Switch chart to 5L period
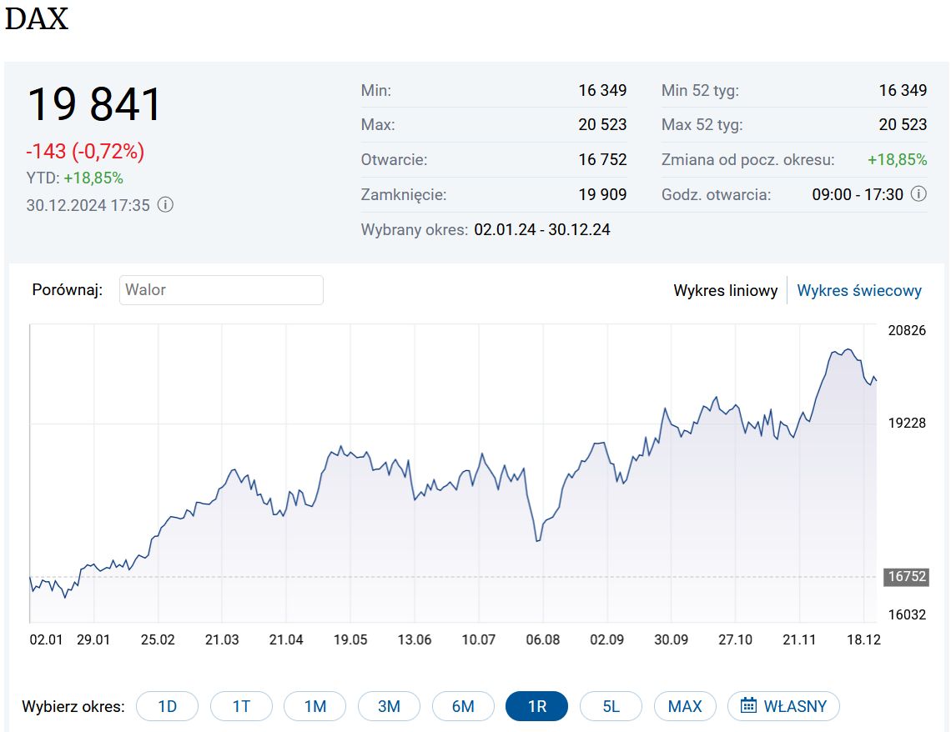 click(611, 706)
